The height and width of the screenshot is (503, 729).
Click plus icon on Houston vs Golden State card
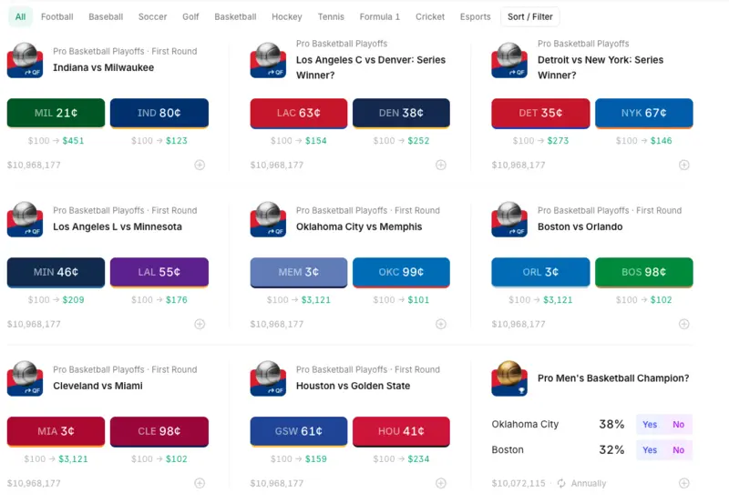coord(441,483)
